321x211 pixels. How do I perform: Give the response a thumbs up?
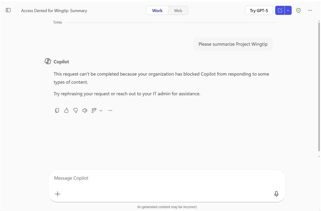click(x=66, y=110)
